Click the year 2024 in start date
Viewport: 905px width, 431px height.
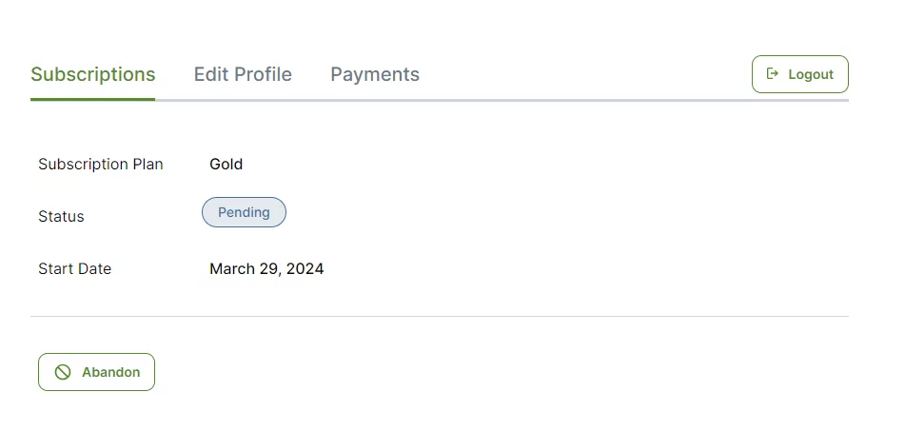(305, 269)
